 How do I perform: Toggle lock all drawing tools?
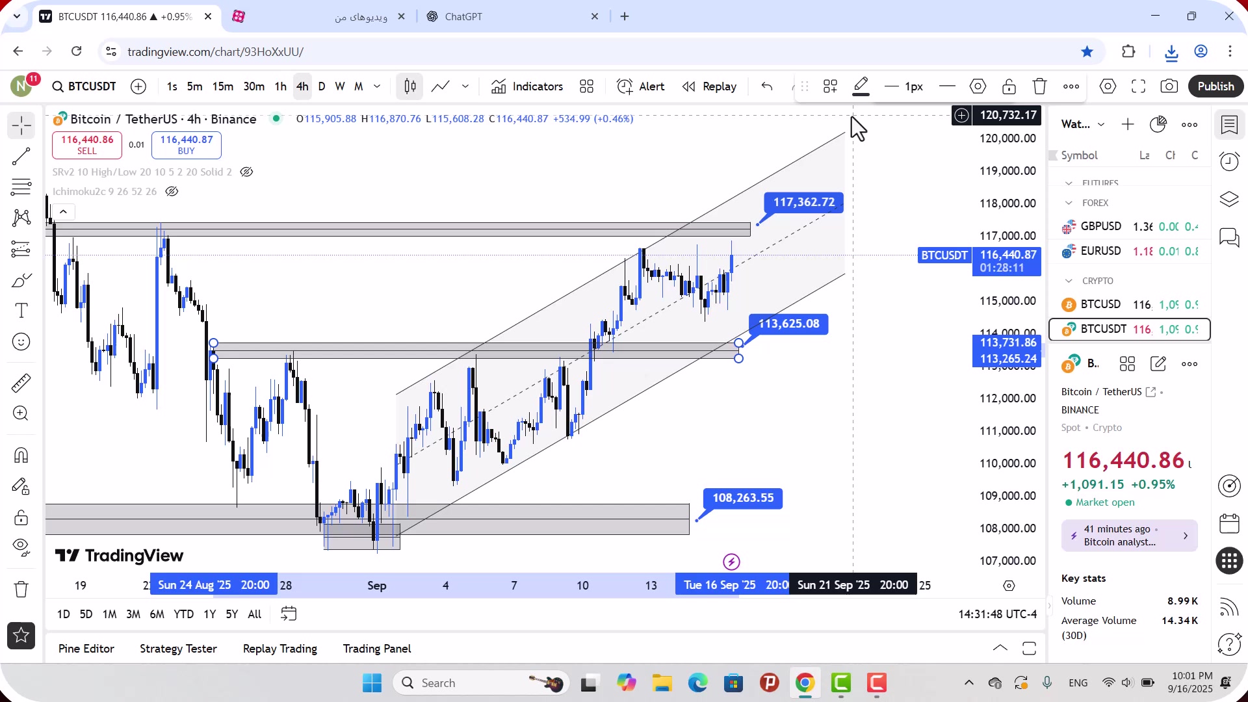pyautogui.click(x=21, y=517)
